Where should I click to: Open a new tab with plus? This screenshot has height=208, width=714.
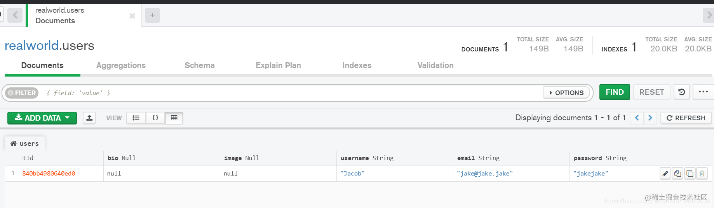point(152,15)
